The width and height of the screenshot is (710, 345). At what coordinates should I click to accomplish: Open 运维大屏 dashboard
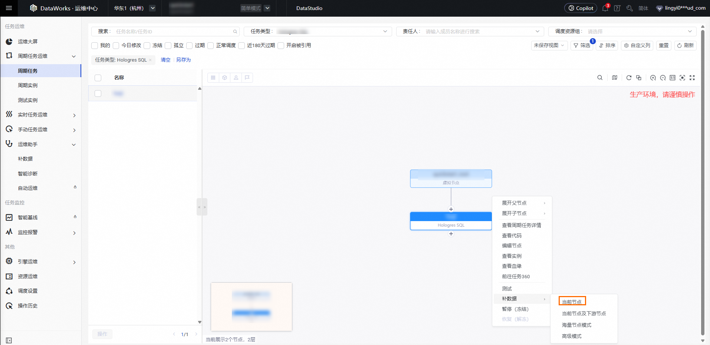tap(28, 42)
